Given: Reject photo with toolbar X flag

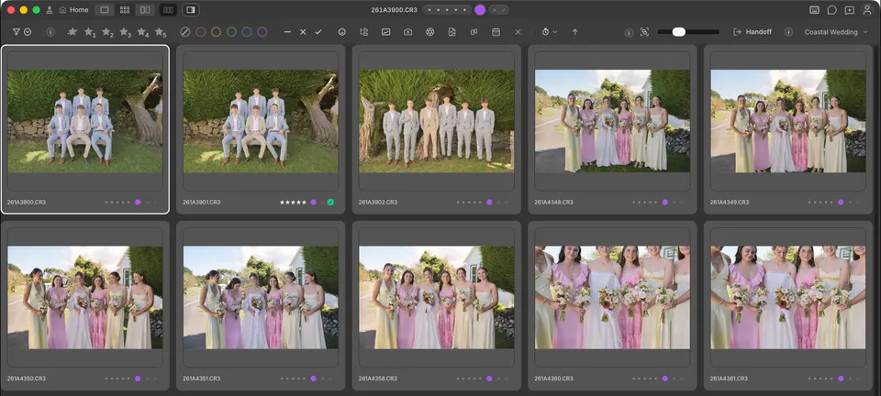Looking at the screenshot, I should point(303,32).
